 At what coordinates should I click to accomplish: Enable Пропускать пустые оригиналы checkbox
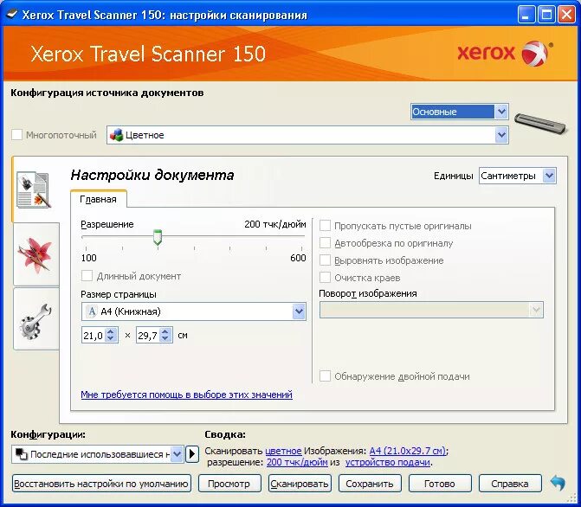coord(325,226)
